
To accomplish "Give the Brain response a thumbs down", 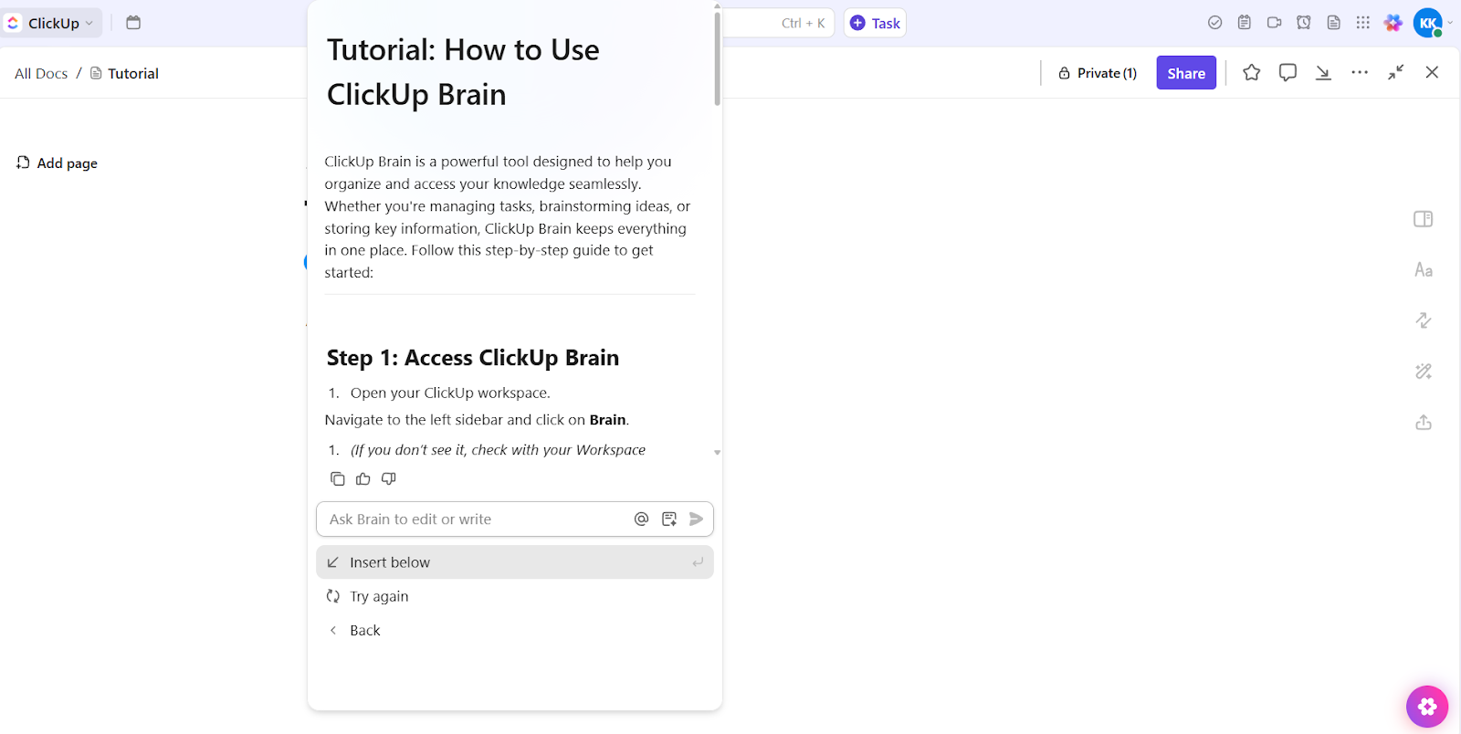I will tap(388, 479).
